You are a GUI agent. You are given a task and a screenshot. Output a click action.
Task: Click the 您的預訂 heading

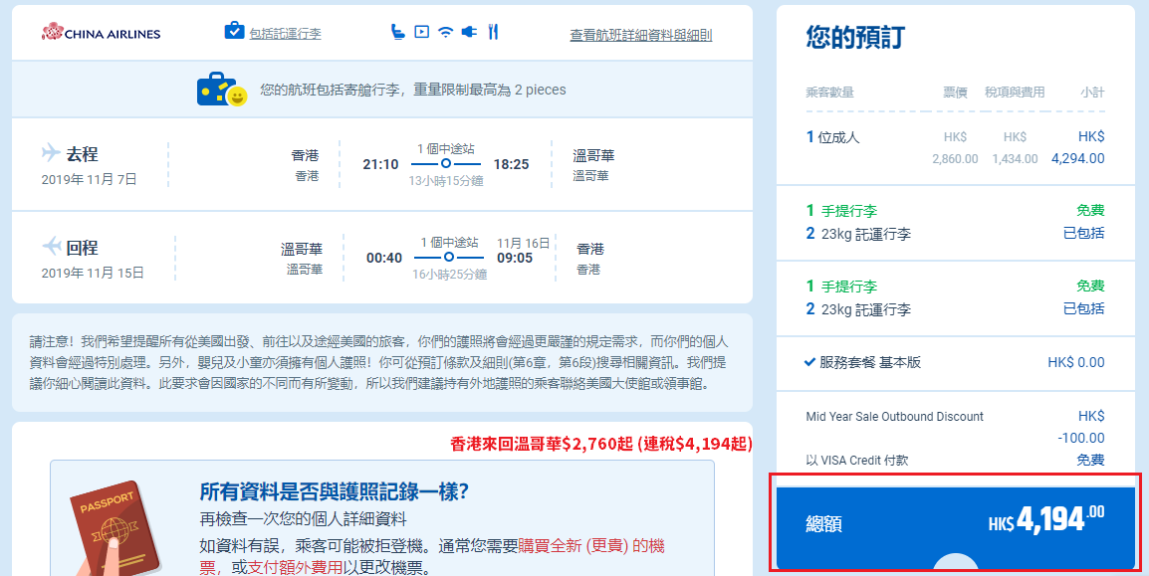(855, 36)
